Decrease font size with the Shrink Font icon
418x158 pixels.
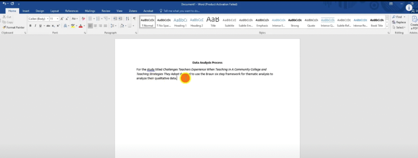tap(67, 19)
